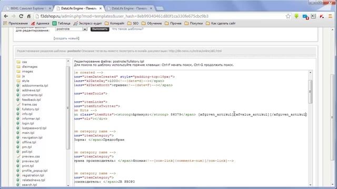This screenshot has height=189, width=337.
Task: Open addnews.tpl file
Action: [31, 90]
